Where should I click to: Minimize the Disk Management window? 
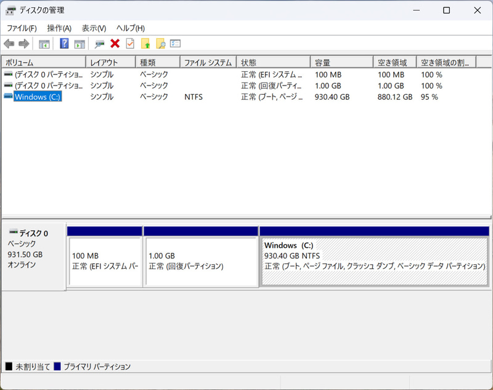pos(417,10)
